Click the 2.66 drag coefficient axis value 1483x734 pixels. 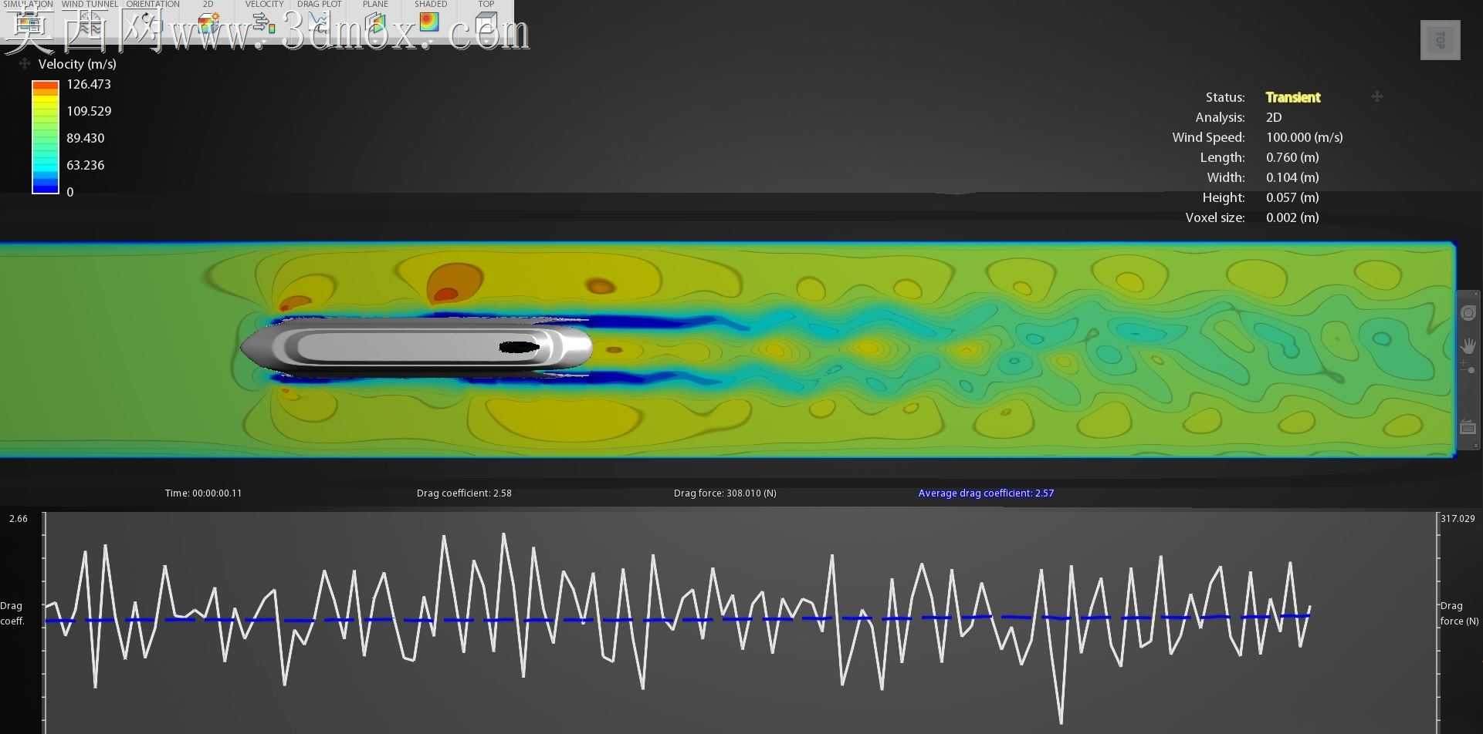pyautogui.click(x=19, y=519)
